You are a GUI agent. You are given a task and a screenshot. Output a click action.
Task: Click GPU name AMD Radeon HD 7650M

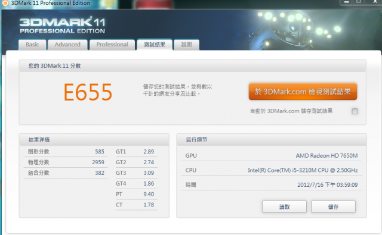[326, 156]
